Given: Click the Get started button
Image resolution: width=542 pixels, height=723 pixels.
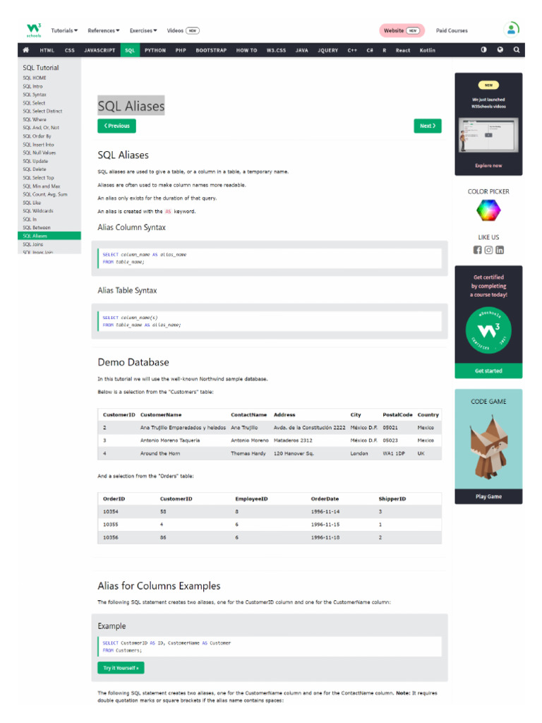Looking at the screenshot, I should tap(488, 371).
